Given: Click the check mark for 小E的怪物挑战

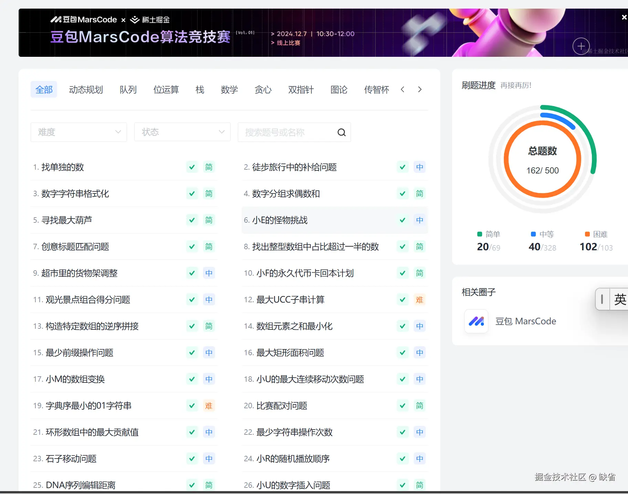Looking at the screenshot, I should 403,220.
